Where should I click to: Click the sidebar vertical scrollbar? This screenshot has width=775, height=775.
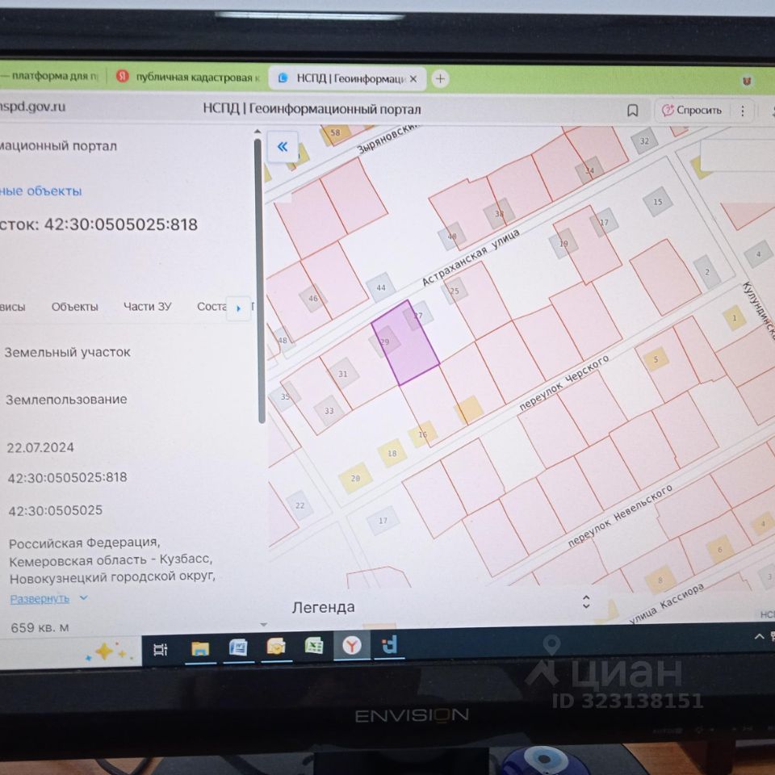click(261, 282)
